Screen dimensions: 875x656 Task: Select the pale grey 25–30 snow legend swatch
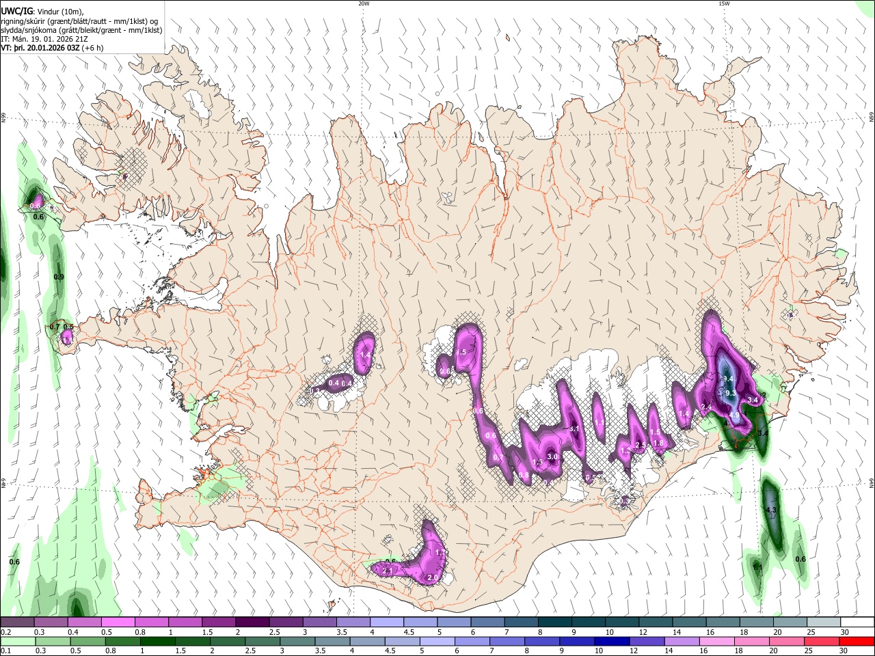click(823, 623)
